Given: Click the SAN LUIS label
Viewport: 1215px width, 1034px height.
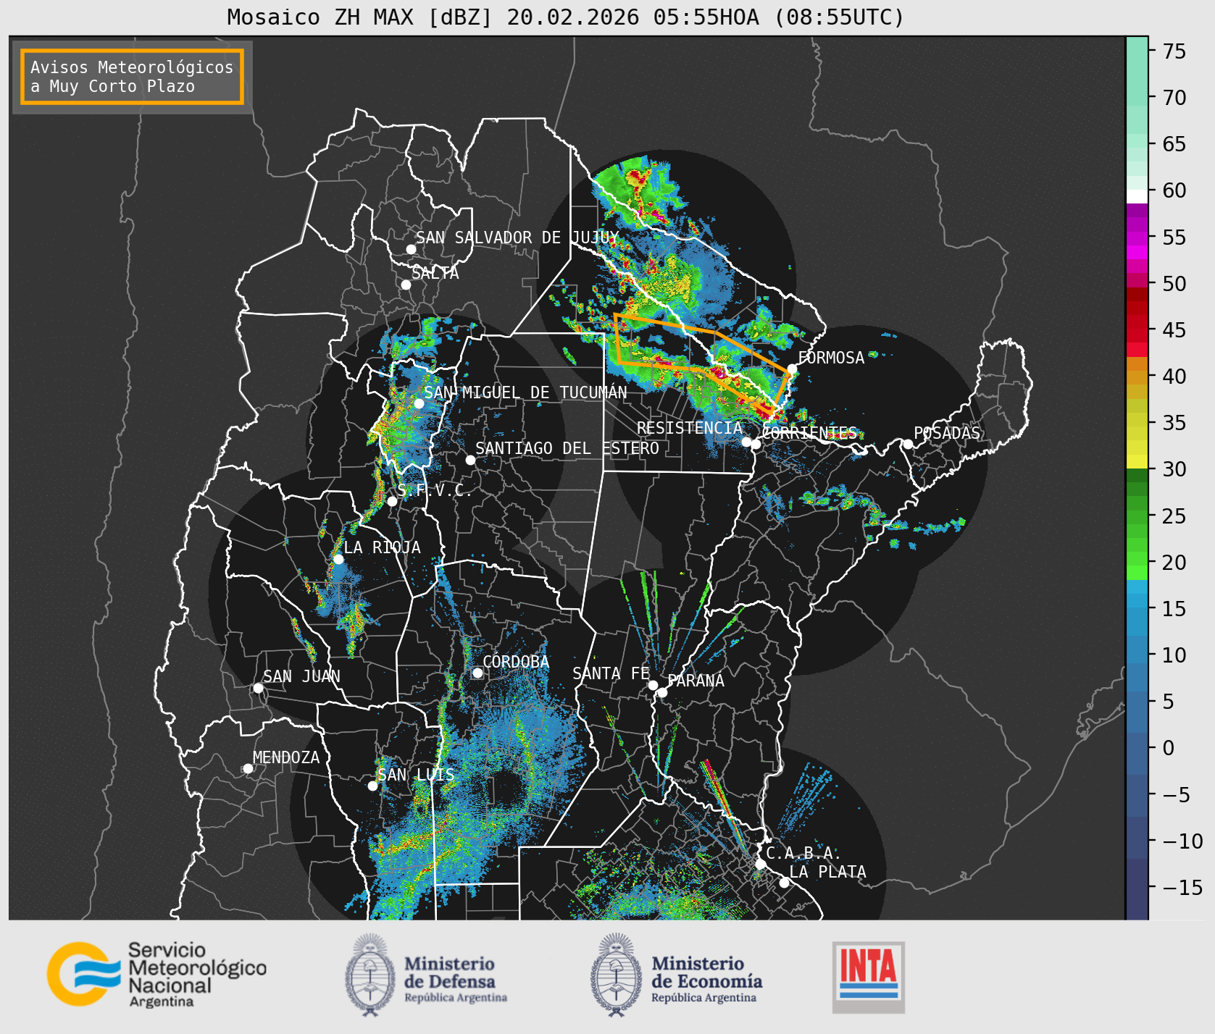Looking at the screenshot, I should tap(417, 775).
